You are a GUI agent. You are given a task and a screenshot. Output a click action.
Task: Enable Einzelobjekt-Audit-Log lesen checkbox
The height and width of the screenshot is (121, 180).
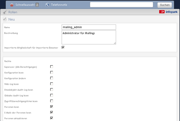coord(52,90)
